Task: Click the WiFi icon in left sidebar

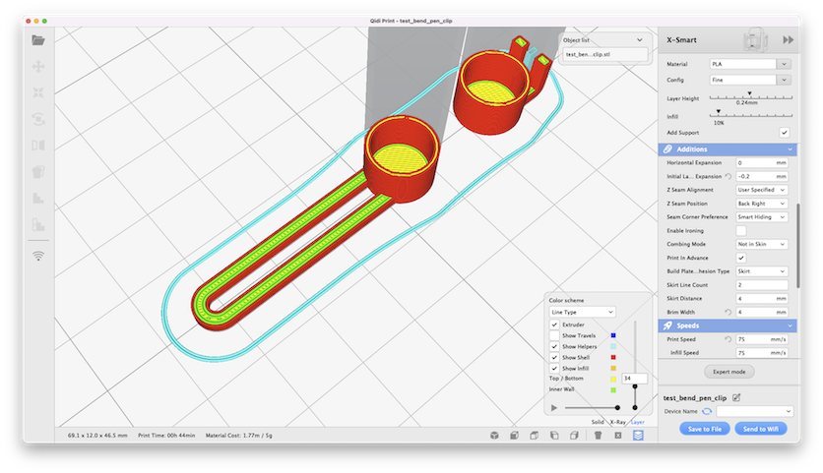Action: 38,256
